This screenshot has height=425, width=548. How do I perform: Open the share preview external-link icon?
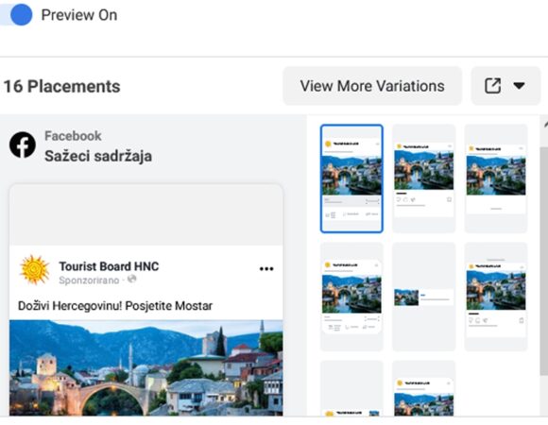(492, 86)
